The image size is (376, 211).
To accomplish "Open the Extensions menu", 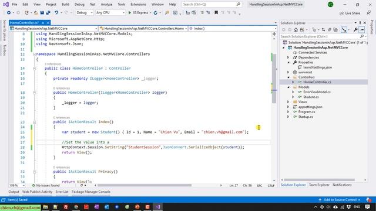I will [x=138, y=4].
